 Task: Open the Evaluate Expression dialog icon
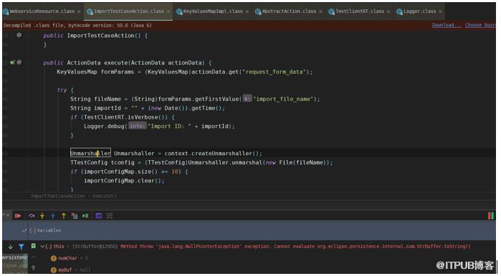click(99, 216)
